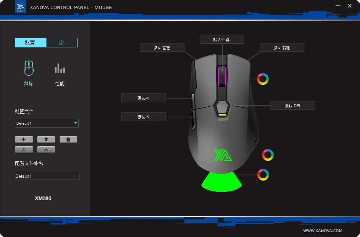The image size is (360, 237).
Task: Open the 默认-左键 button assignment
Action: pos(162,47)
